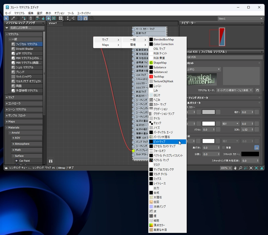Toggle the Parameter Editor panel icon
The image size is (268, 235).
click(x=85, y=18)
